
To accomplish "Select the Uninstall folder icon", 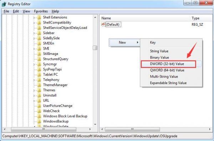I will (x=39, y=95).
